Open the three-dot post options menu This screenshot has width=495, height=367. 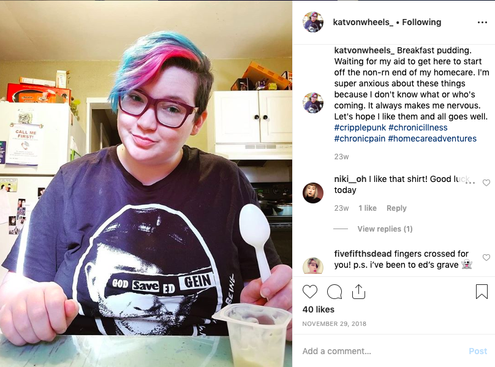(x=482, y=23)
